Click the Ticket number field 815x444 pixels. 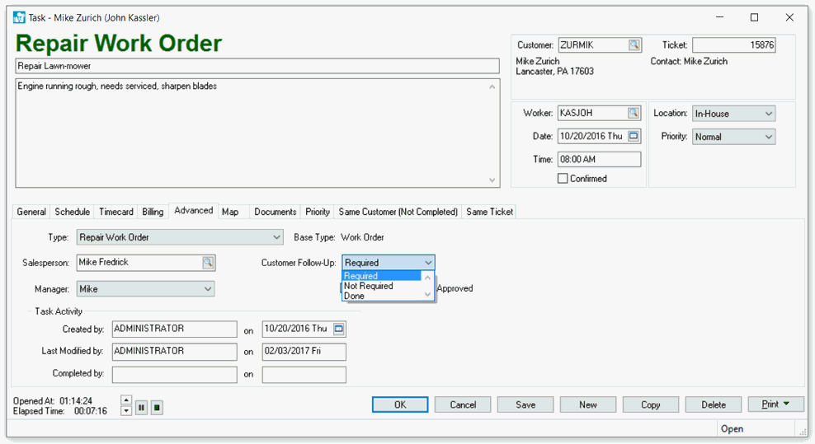[x=733, y=45]
